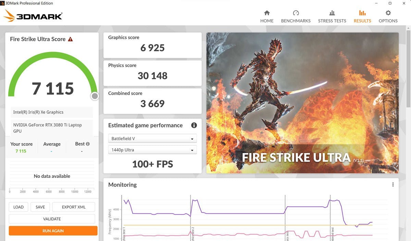Click the Fire Strike Ultra Score heading
The height and width of the screenshot is (241, 411).
click(x=38, y=39)
